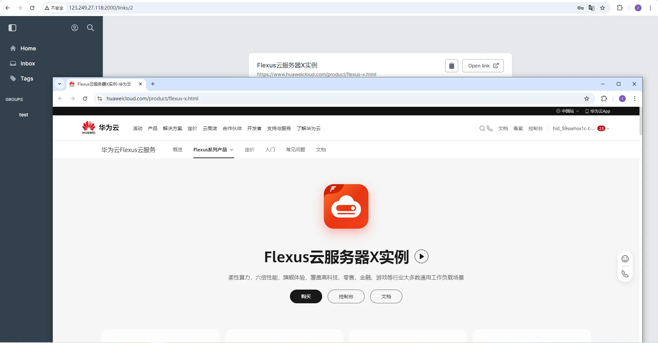Click the site info icon beside huaweicloud URL
The width and height of the screenshot is (658, 343).
[100, 99]
